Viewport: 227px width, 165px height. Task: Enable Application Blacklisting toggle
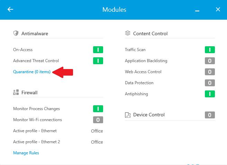coord(210,61)
